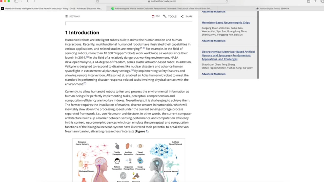
Task: Open the Safari share button
Action: [x=308, y=1]
